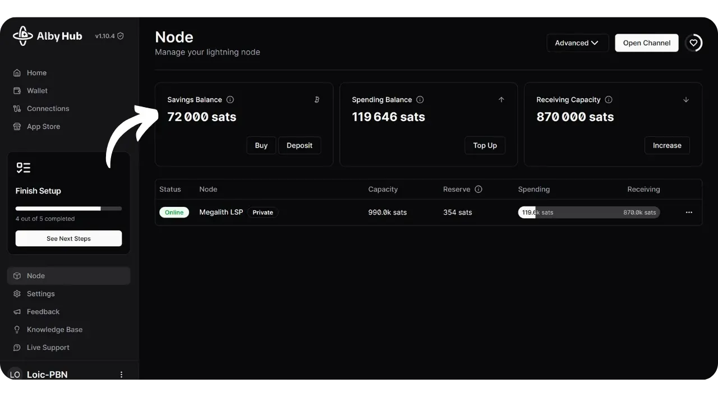This screenshot has width=718, height=397.
Task: Open Megalith LSP channel options menu
Action: point(689,213)
